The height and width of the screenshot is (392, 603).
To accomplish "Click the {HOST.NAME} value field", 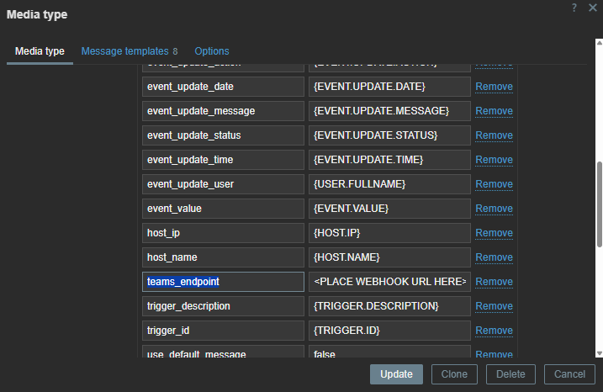I will click(389, 257).
